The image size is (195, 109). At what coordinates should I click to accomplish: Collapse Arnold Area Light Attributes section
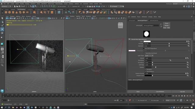click(129, 39)
